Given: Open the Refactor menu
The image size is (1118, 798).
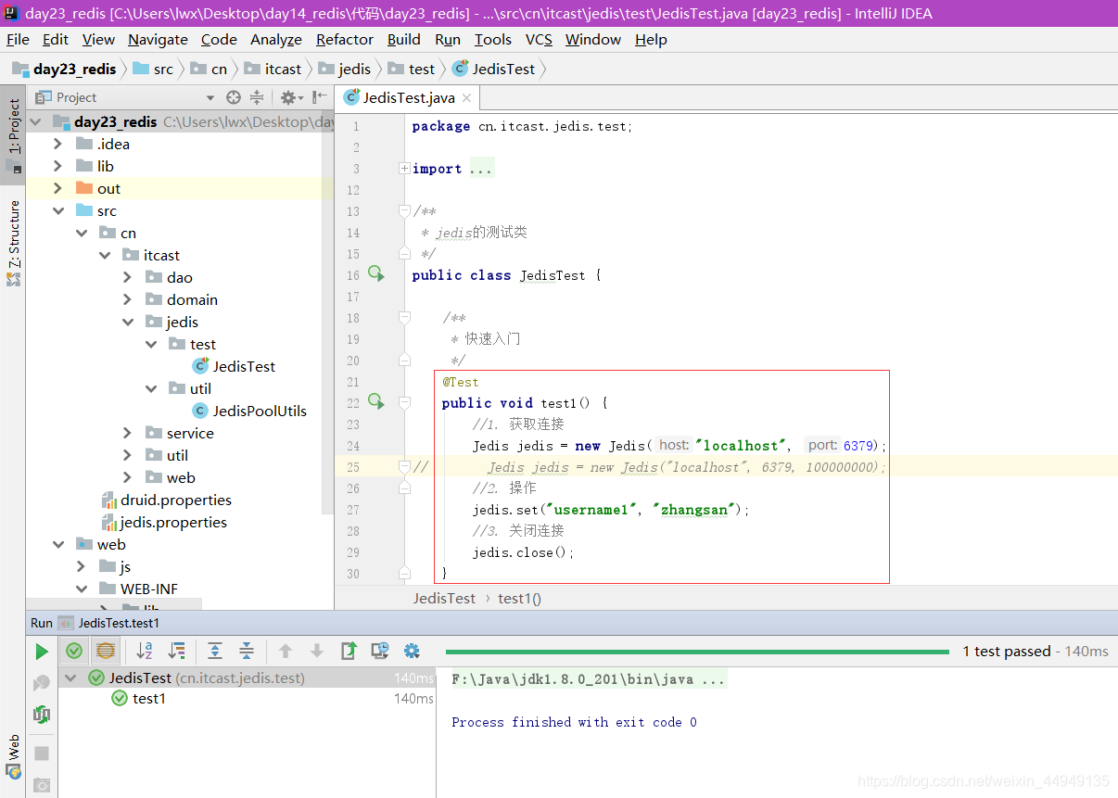Looking at the screenshot, I should (x=344, y=39).
